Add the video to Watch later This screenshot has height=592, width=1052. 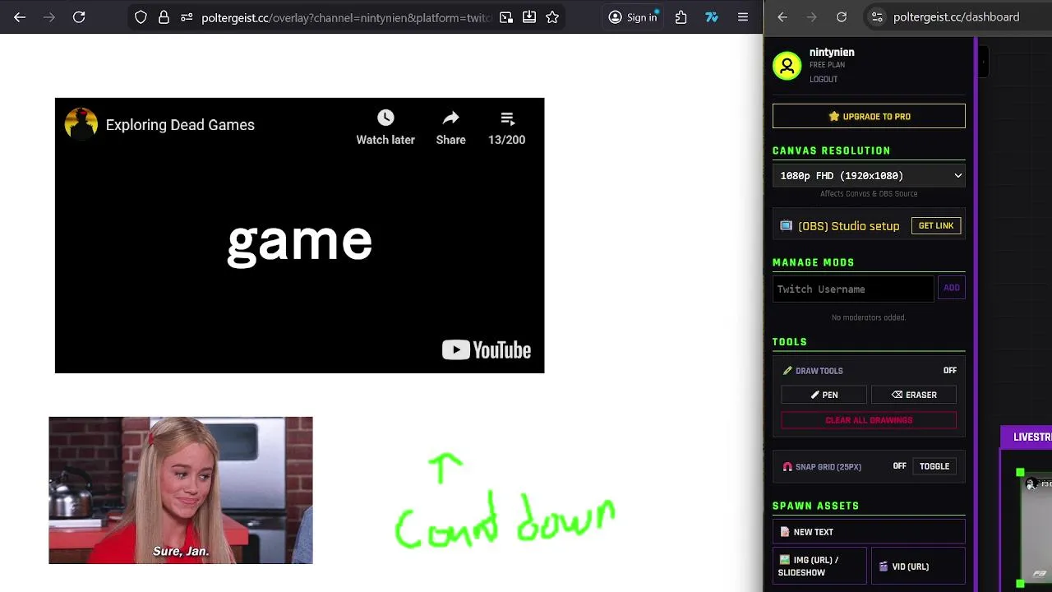(385, 128)
